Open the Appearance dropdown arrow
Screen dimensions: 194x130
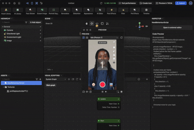(93, 10)
